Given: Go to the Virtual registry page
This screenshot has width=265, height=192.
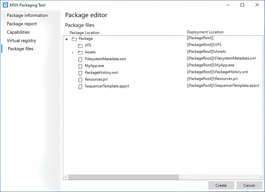Looking at the screenshot, I should (x=21, y=41).
